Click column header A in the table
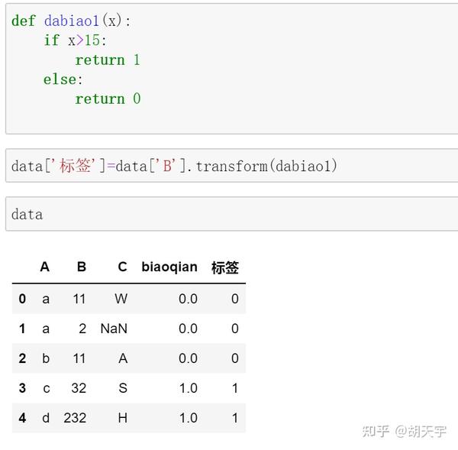Image resolution: width=458 pixels, height=450 pixels. pos(45,267)
